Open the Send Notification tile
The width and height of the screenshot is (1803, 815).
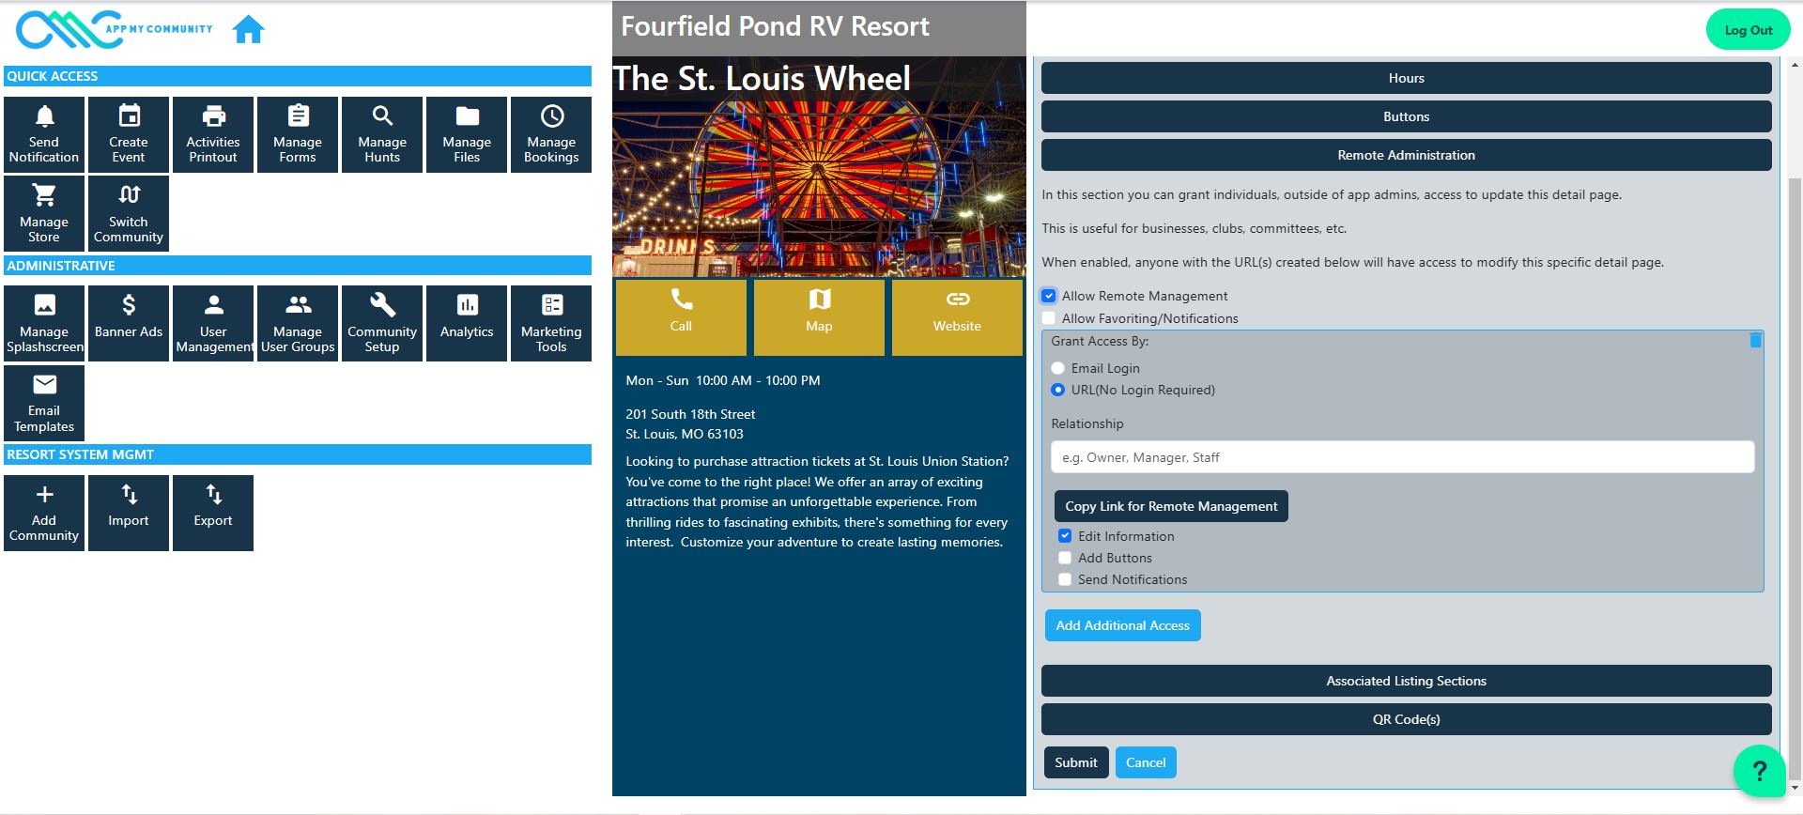(44, 134)
